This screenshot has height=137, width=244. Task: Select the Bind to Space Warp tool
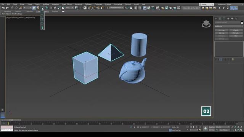20,8
